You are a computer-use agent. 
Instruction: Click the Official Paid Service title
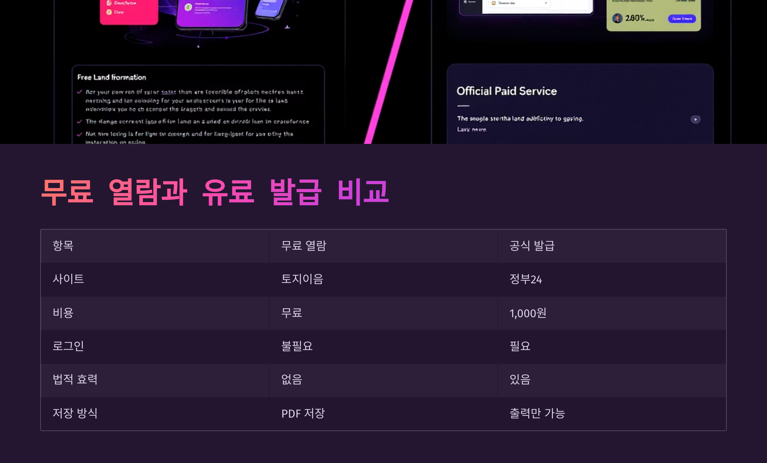(507, 91)
